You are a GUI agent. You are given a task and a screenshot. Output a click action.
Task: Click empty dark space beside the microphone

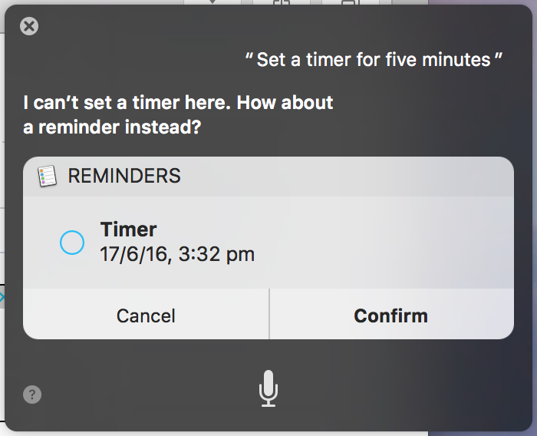(x=394, y=388)
